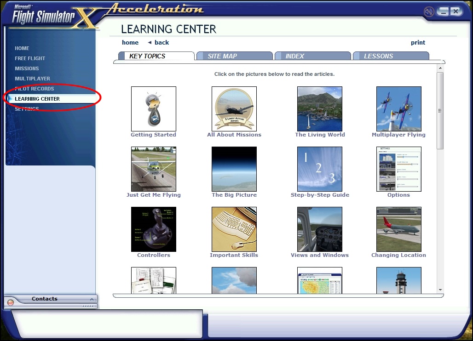
Task: Open the Important Skills keyboard picture
Action: click(x=234, y=229)
